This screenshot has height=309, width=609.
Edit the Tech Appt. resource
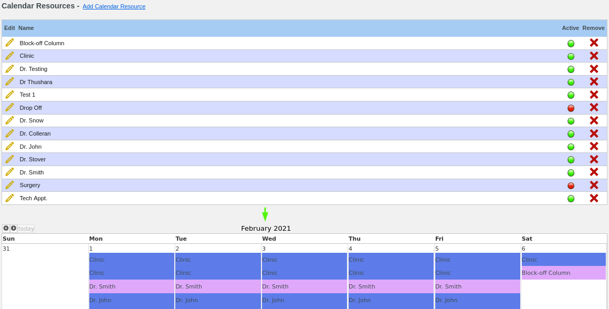[x=9, y=198]
